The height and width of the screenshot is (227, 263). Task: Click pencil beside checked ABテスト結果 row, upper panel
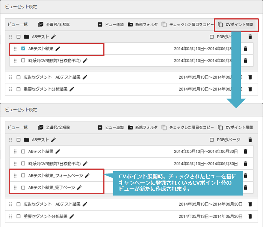coord(58,49)
